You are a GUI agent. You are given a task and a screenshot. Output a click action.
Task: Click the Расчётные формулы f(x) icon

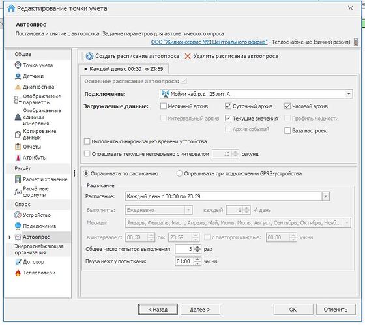tap(18, 192)
